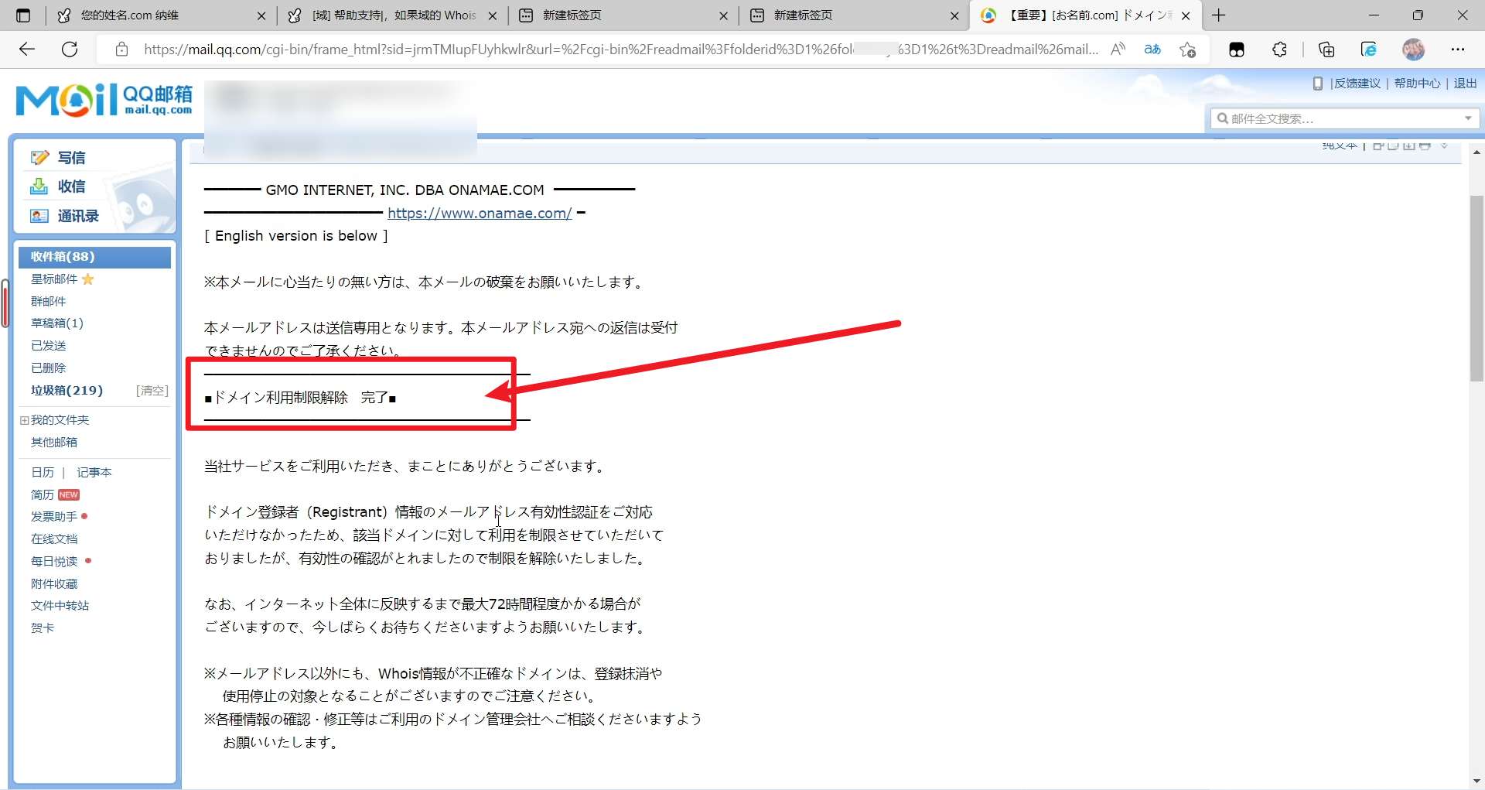Click the 清空 link to empty trash

(x=152, y=391)
